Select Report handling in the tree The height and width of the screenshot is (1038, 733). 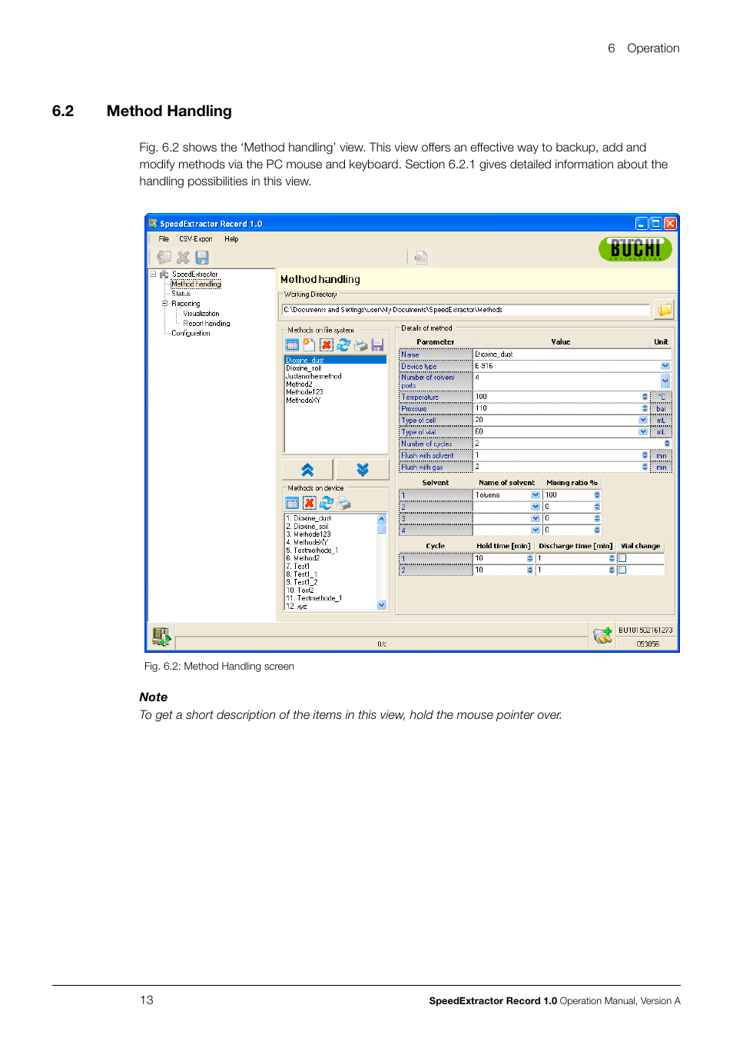pos(207,324)
